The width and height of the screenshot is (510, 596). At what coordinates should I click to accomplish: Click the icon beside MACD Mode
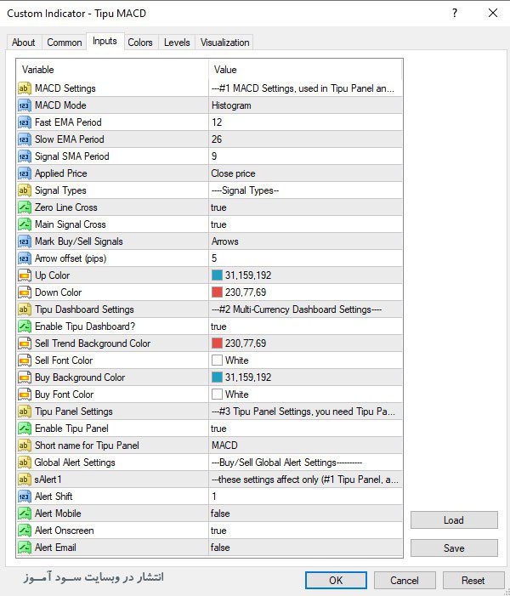tap(24, 105)
